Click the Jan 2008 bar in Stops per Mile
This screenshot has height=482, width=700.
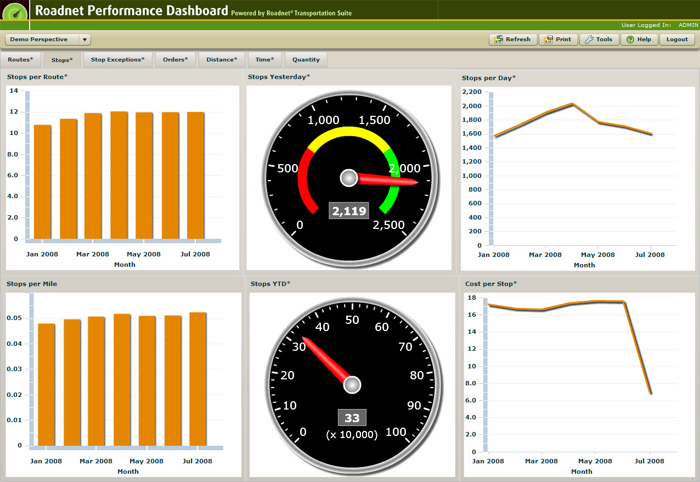pyautogui.click(x=47, y=385)
